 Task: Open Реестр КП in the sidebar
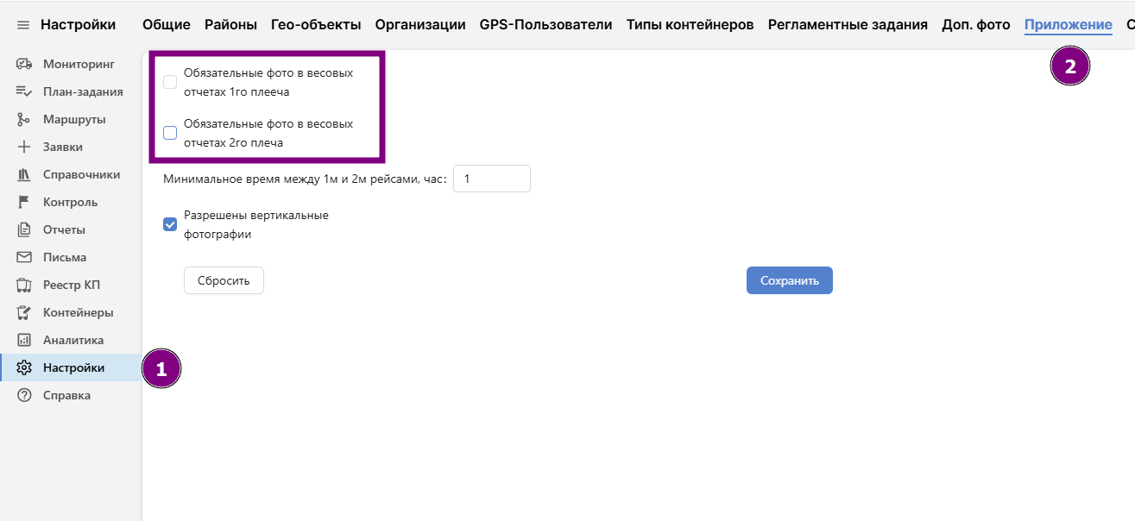(73, 285)
